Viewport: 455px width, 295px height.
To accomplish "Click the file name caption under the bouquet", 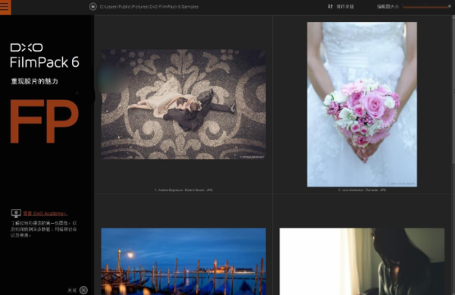I will pos(362,190).
